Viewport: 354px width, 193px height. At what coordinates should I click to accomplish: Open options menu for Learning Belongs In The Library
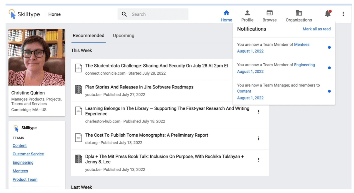(x=259, y=112)
